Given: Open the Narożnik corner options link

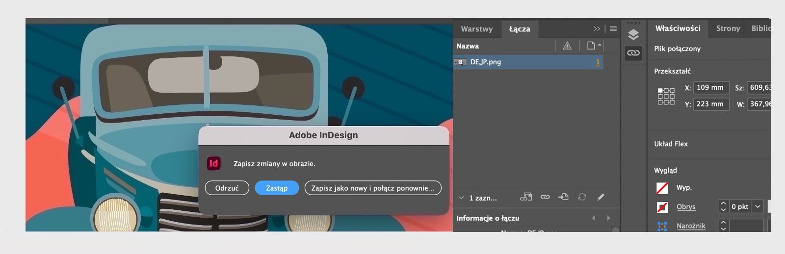Looking at the screenshot, I should coord(691,226).
